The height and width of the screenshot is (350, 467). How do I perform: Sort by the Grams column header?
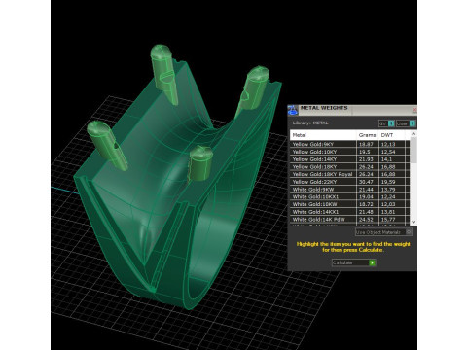pyautogui.click(x=368, y=135)
